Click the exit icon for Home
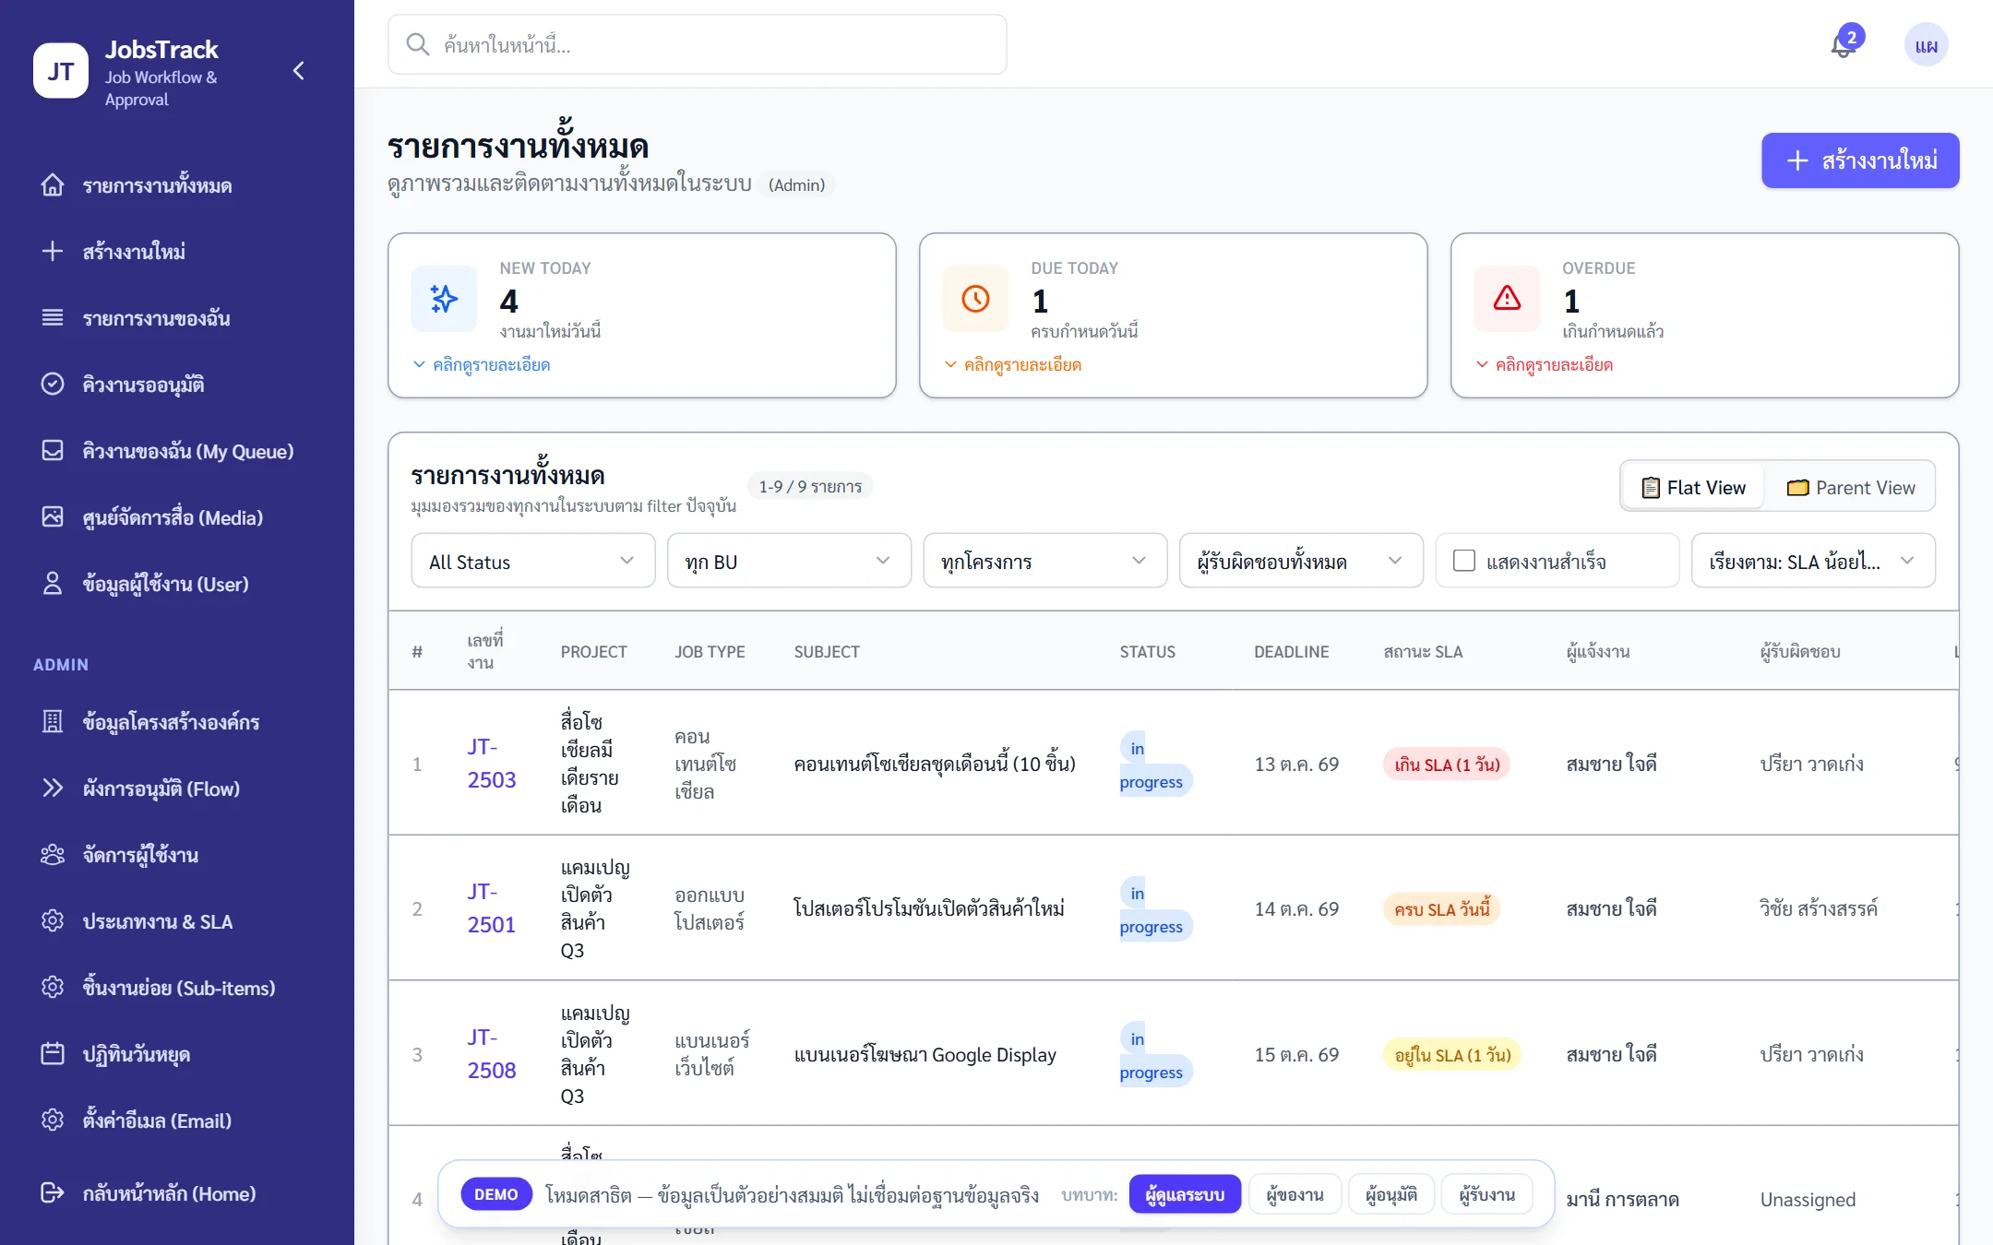 [x=53, y=1193]
